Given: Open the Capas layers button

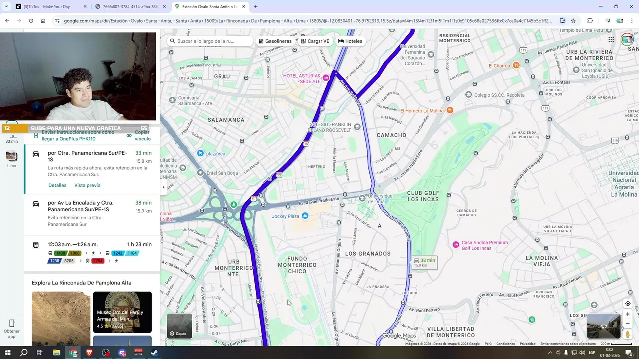Looking at the screenshot, I should pyautogui.click(x=179, y=326).
